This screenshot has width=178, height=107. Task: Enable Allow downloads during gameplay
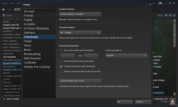pos(61,61)
